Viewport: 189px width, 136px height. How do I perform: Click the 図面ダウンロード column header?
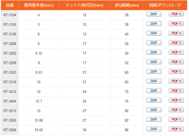tap(165, 5)
